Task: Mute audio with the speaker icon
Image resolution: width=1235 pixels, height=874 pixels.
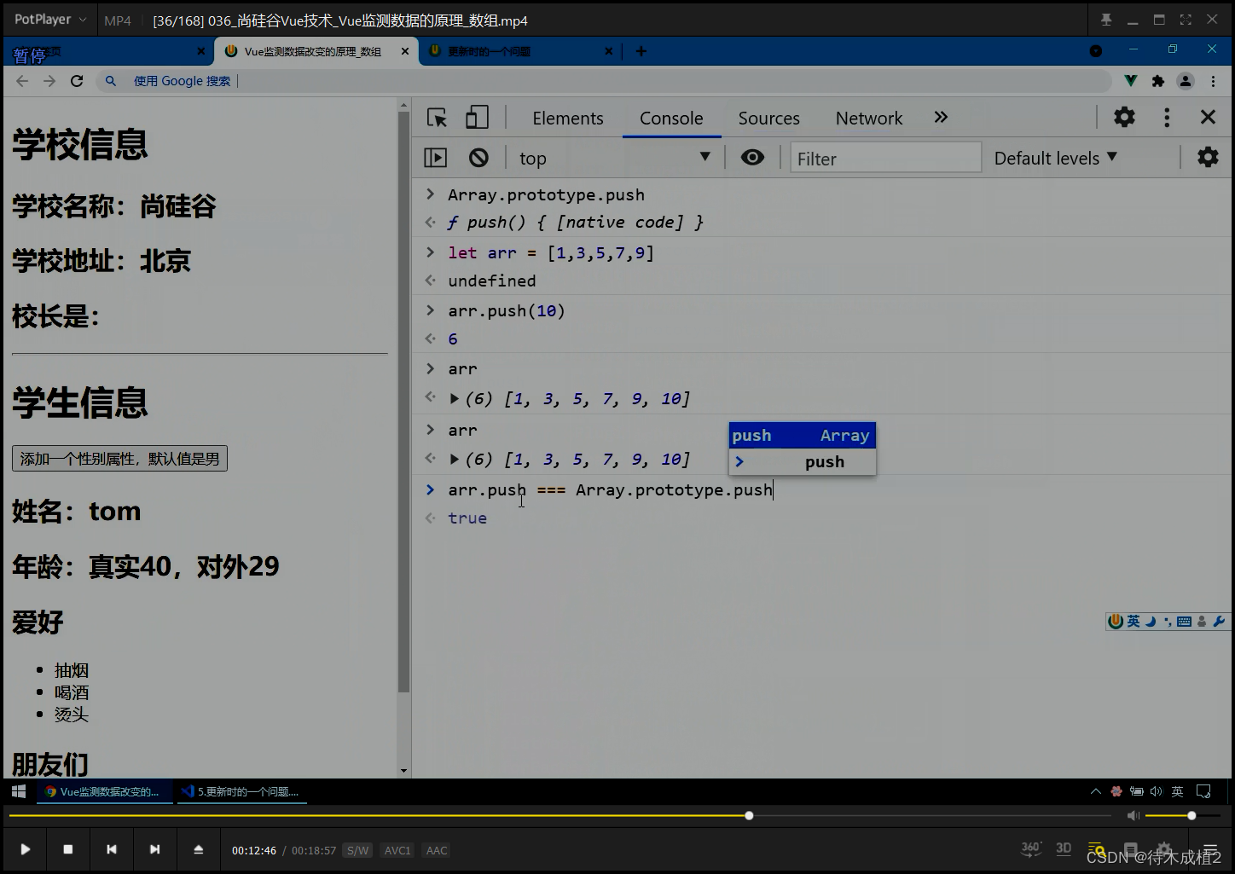Action: 1133,816
